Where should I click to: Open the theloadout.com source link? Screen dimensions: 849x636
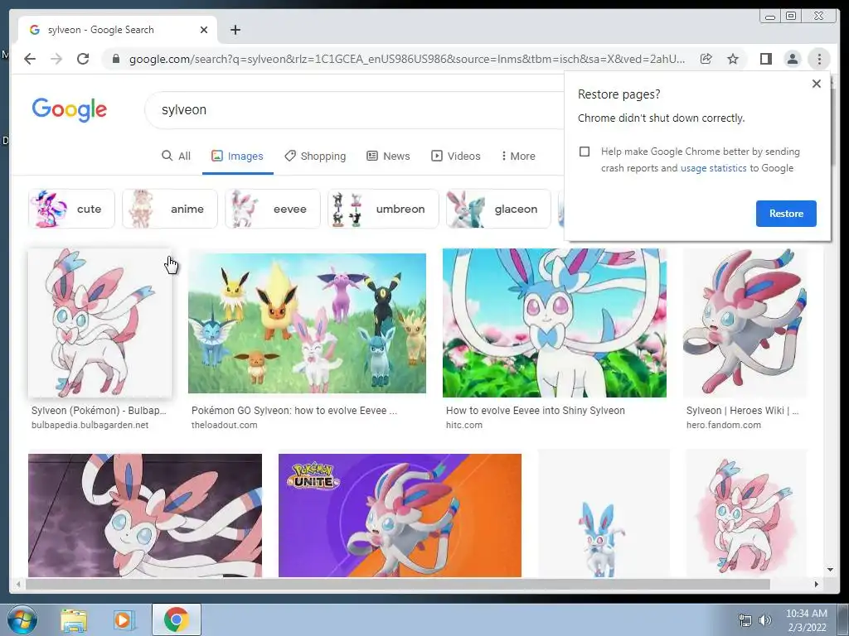[224, 425]
